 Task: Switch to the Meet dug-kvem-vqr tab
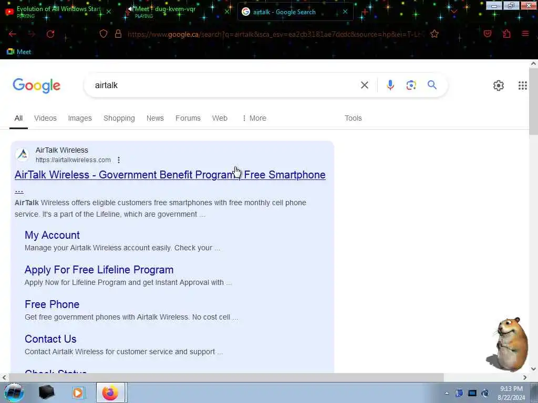pos(178,12)
